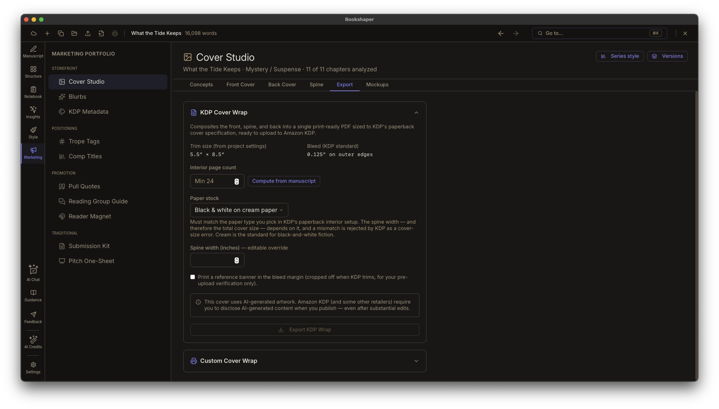Navigate forward with the right arrow
Viewport: 719px width, 409px height.
coord(516,33)
